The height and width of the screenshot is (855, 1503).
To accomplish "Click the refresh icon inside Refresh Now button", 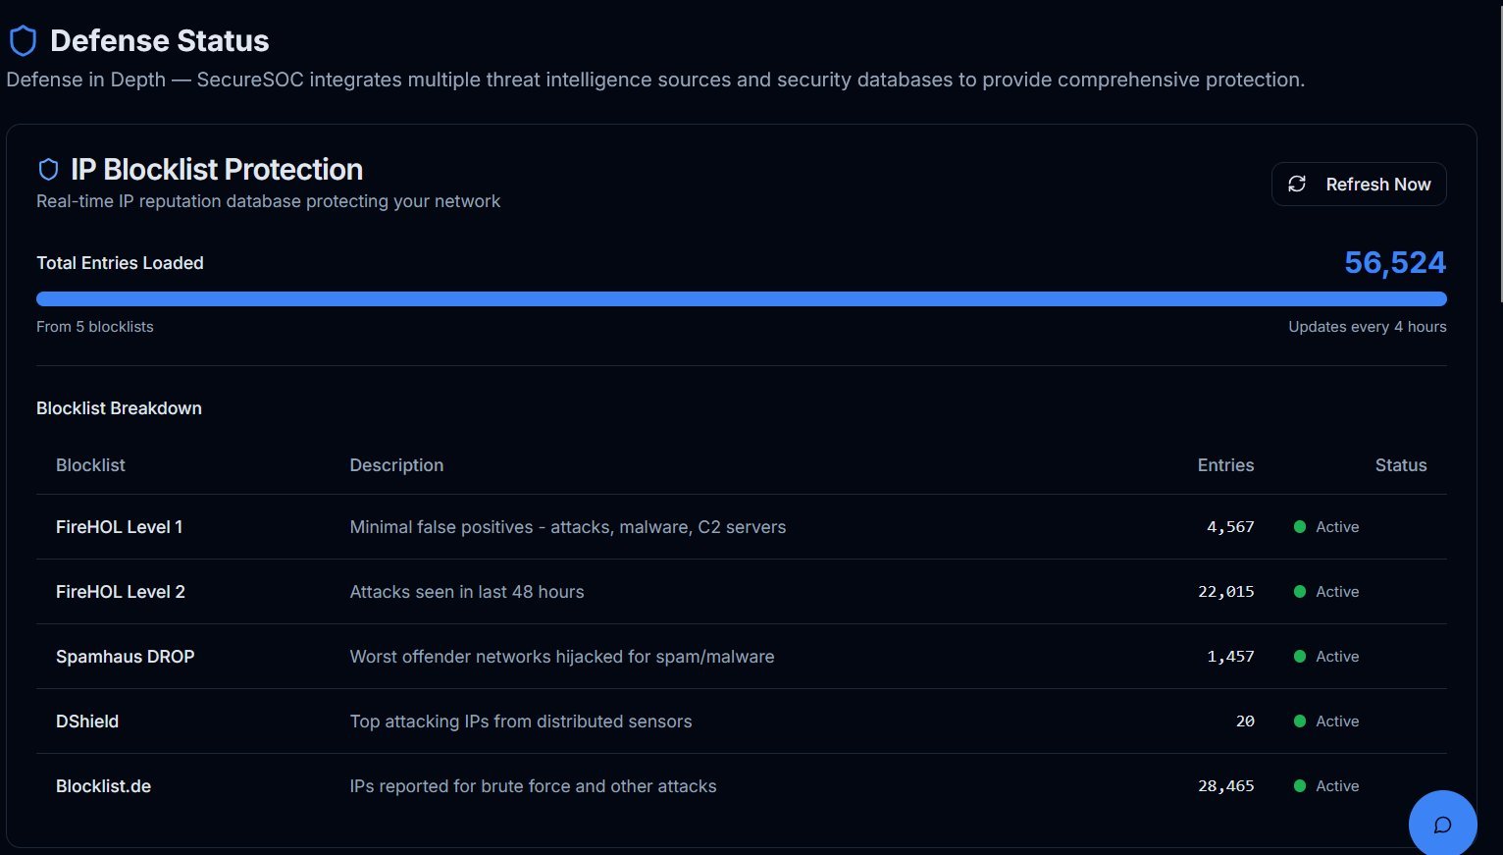I will point(1297,184).
